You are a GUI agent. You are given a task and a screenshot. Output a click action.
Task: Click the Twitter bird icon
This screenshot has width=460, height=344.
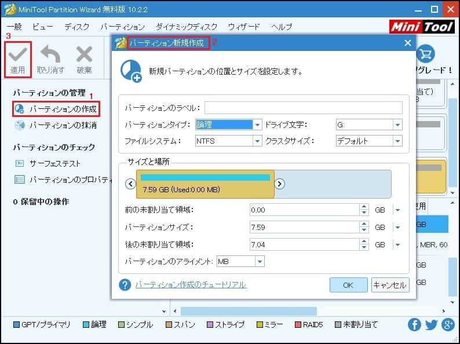tap(431, 324)
